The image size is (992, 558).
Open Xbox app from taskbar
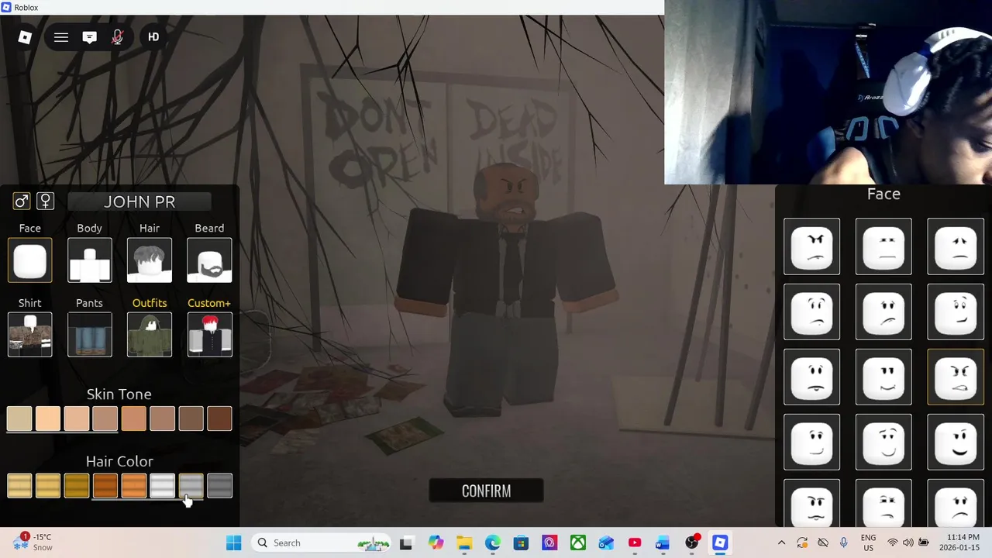coord(578,542)
